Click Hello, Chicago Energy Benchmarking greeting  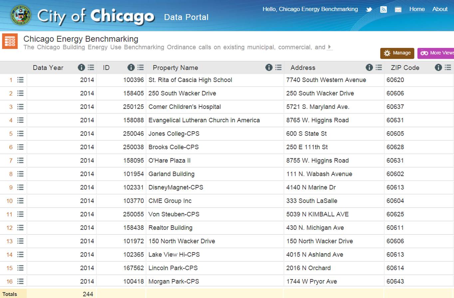(x=310, y=9)
